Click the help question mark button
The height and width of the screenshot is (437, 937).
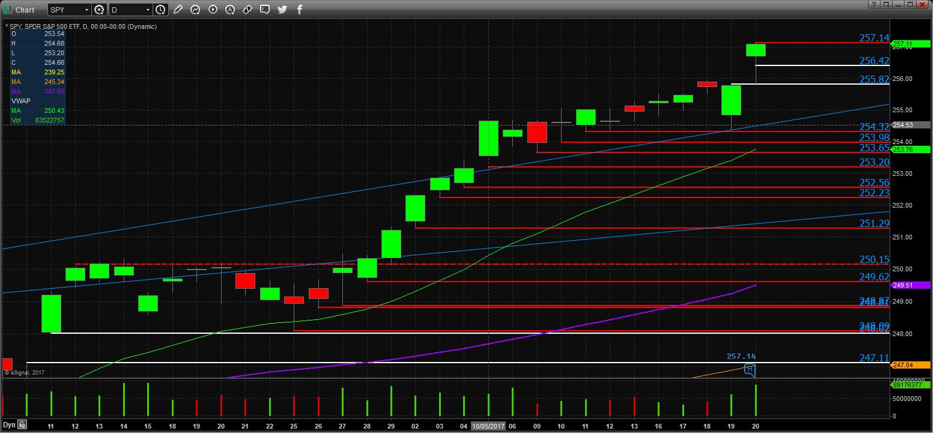click(x=873, y=5)
